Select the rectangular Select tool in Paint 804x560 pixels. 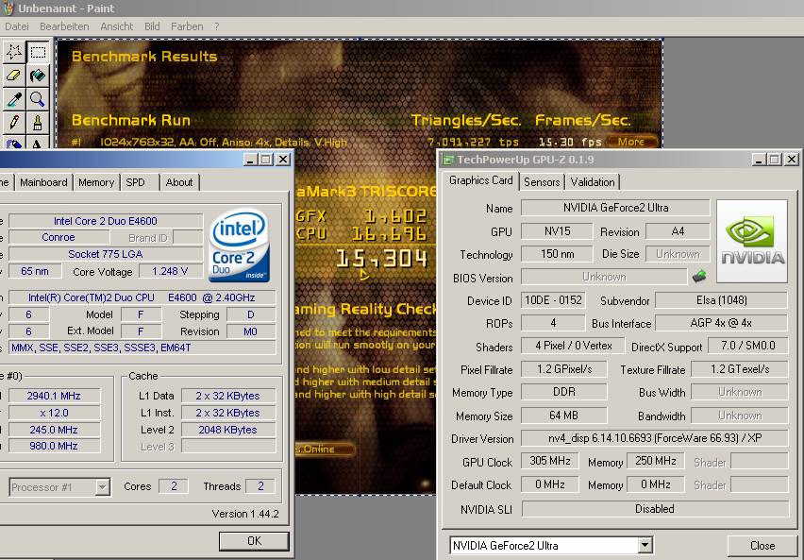[x=38, y=52]
